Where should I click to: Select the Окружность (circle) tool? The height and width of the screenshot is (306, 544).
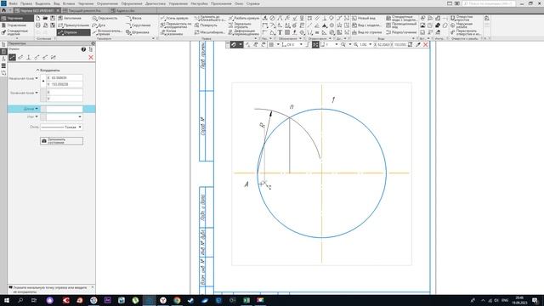(105, 18)
